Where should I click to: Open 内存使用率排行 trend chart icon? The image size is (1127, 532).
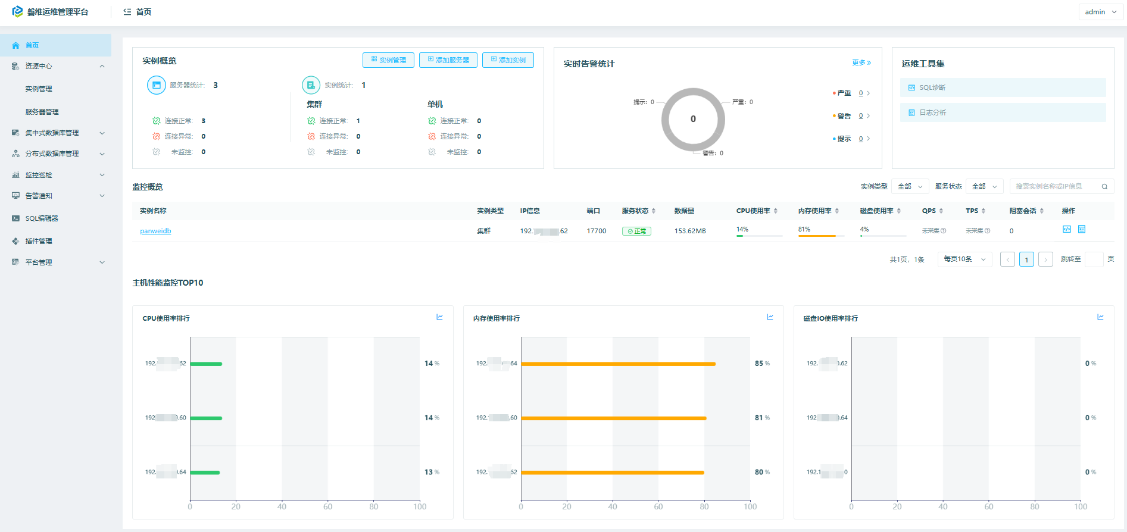(x=770, y=317)
